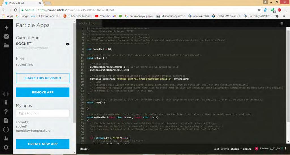Click the code editor vertical scrollbar
This screenshot has width=290, height=155.
coord(288,76)
